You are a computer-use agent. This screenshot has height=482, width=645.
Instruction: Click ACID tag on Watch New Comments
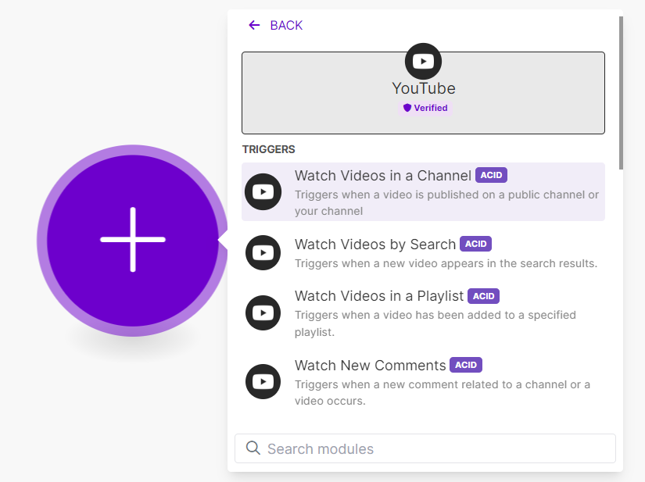coord(466,365)
